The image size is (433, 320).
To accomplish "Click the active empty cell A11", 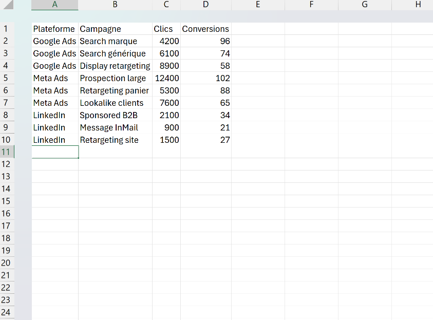I will point(55,152).
